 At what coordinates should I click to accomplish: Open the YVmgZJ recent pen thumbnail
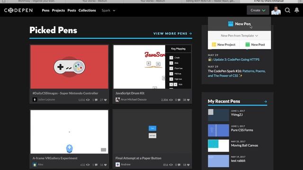pos(218,115)
